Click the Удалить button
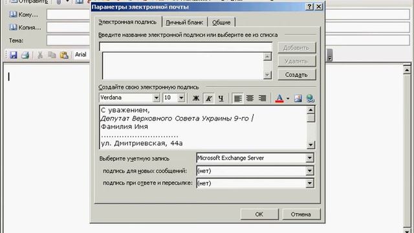The width and height of the screenshot is (414, 233). [296, 61]
